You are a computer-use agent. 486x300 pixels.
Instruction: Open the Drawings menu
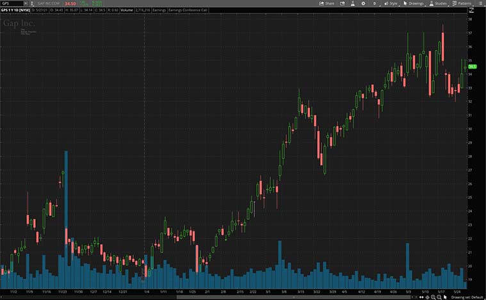414,3
